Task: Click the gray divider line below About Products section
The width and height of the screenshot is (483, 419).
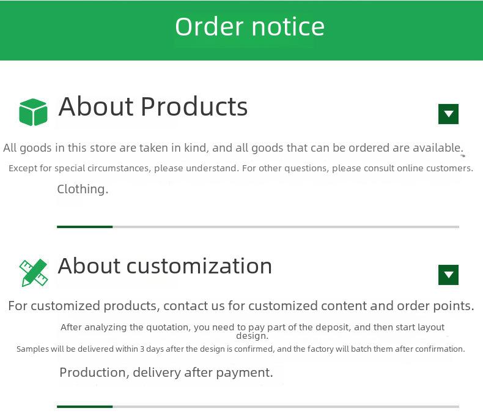Action: point(286,227)
